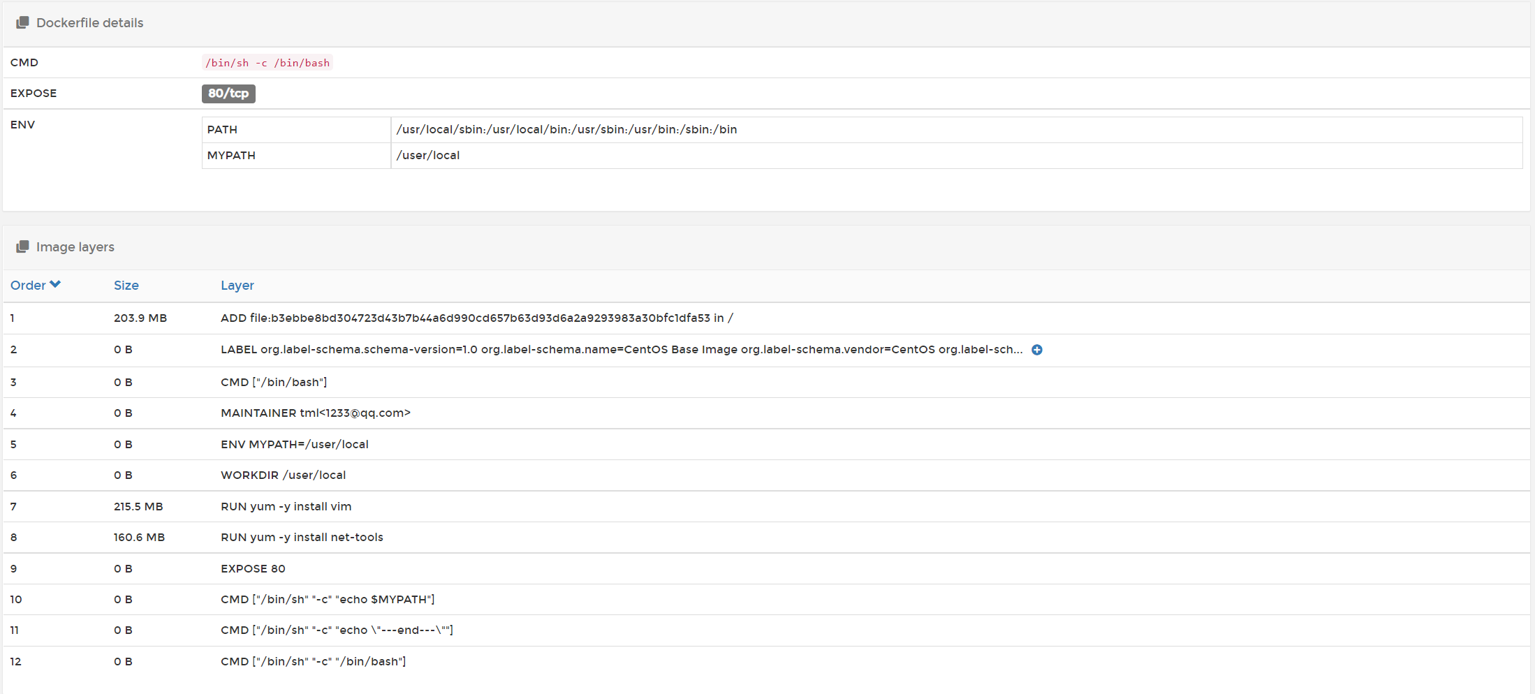Select the RUN yum install net-tools layer

[302, 538]
